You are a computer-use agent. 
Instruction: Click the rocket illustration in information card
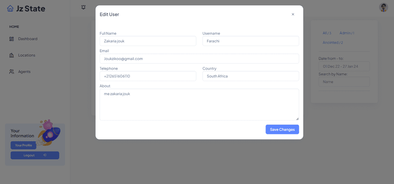click(49, 133)
